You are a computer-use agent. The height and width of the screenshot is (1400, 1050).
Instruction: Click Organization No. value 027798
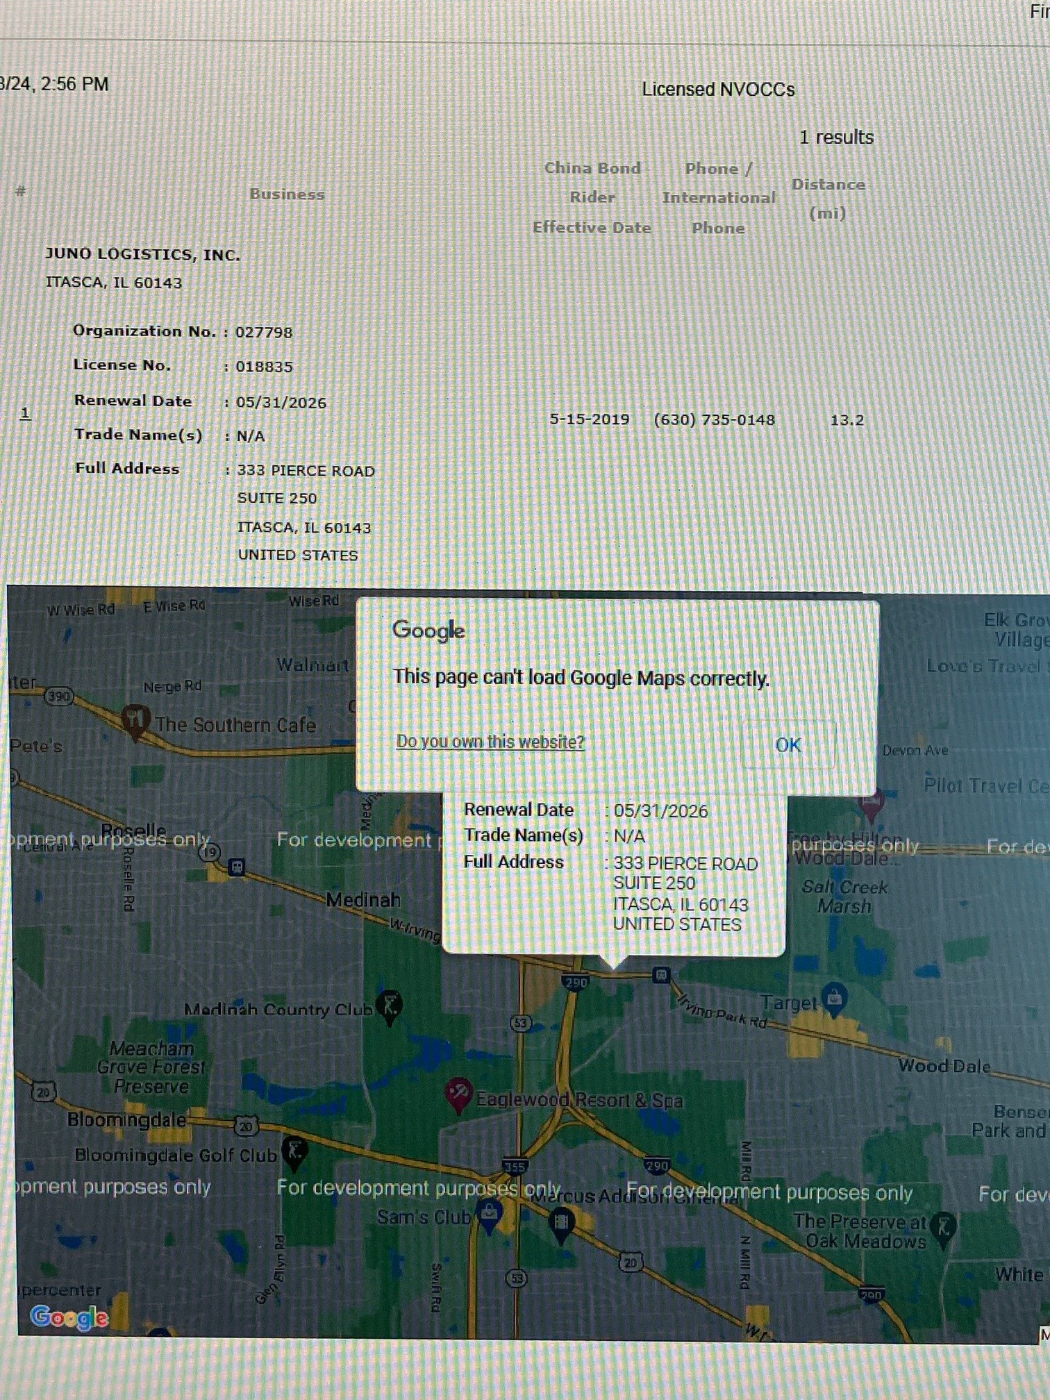point(263,333)
